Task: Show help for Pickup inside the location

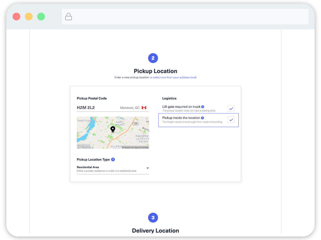Action: point(202,118)
